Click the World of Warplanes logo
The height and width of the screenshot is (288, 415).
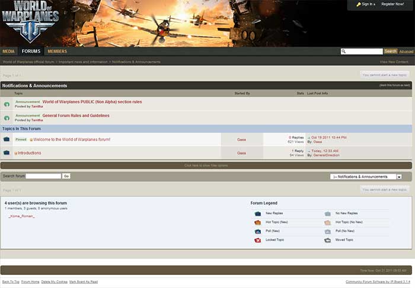click(x=30, y=23)
